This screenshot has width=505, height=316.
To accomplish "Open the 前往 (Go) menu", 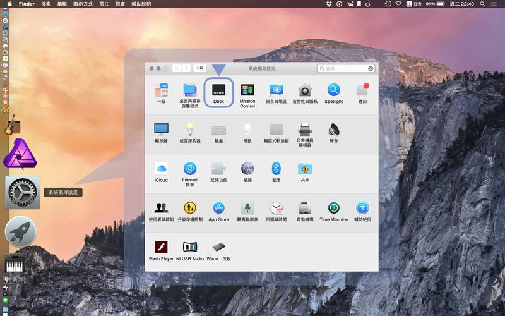I will point(104,4).
